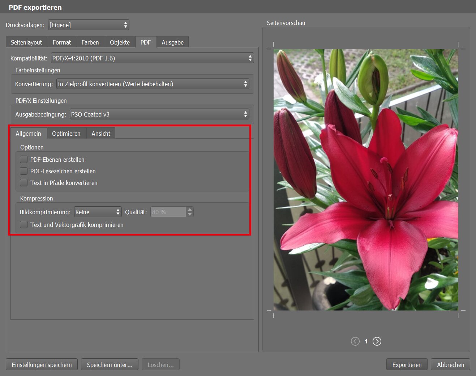Image resolution: width=476 pixels, height=376 pixels.
Task: Switch to the Farben tab
Action: point(90,42)
